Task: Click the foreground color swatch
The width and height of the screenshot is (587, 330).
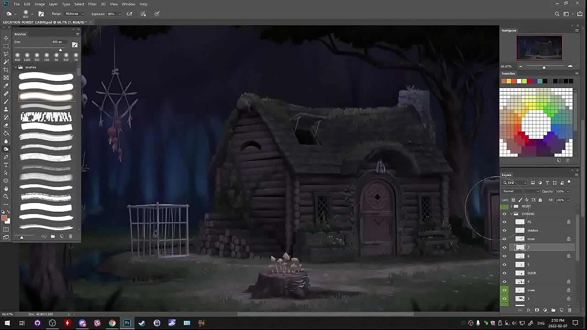Action: click(4, 218)
